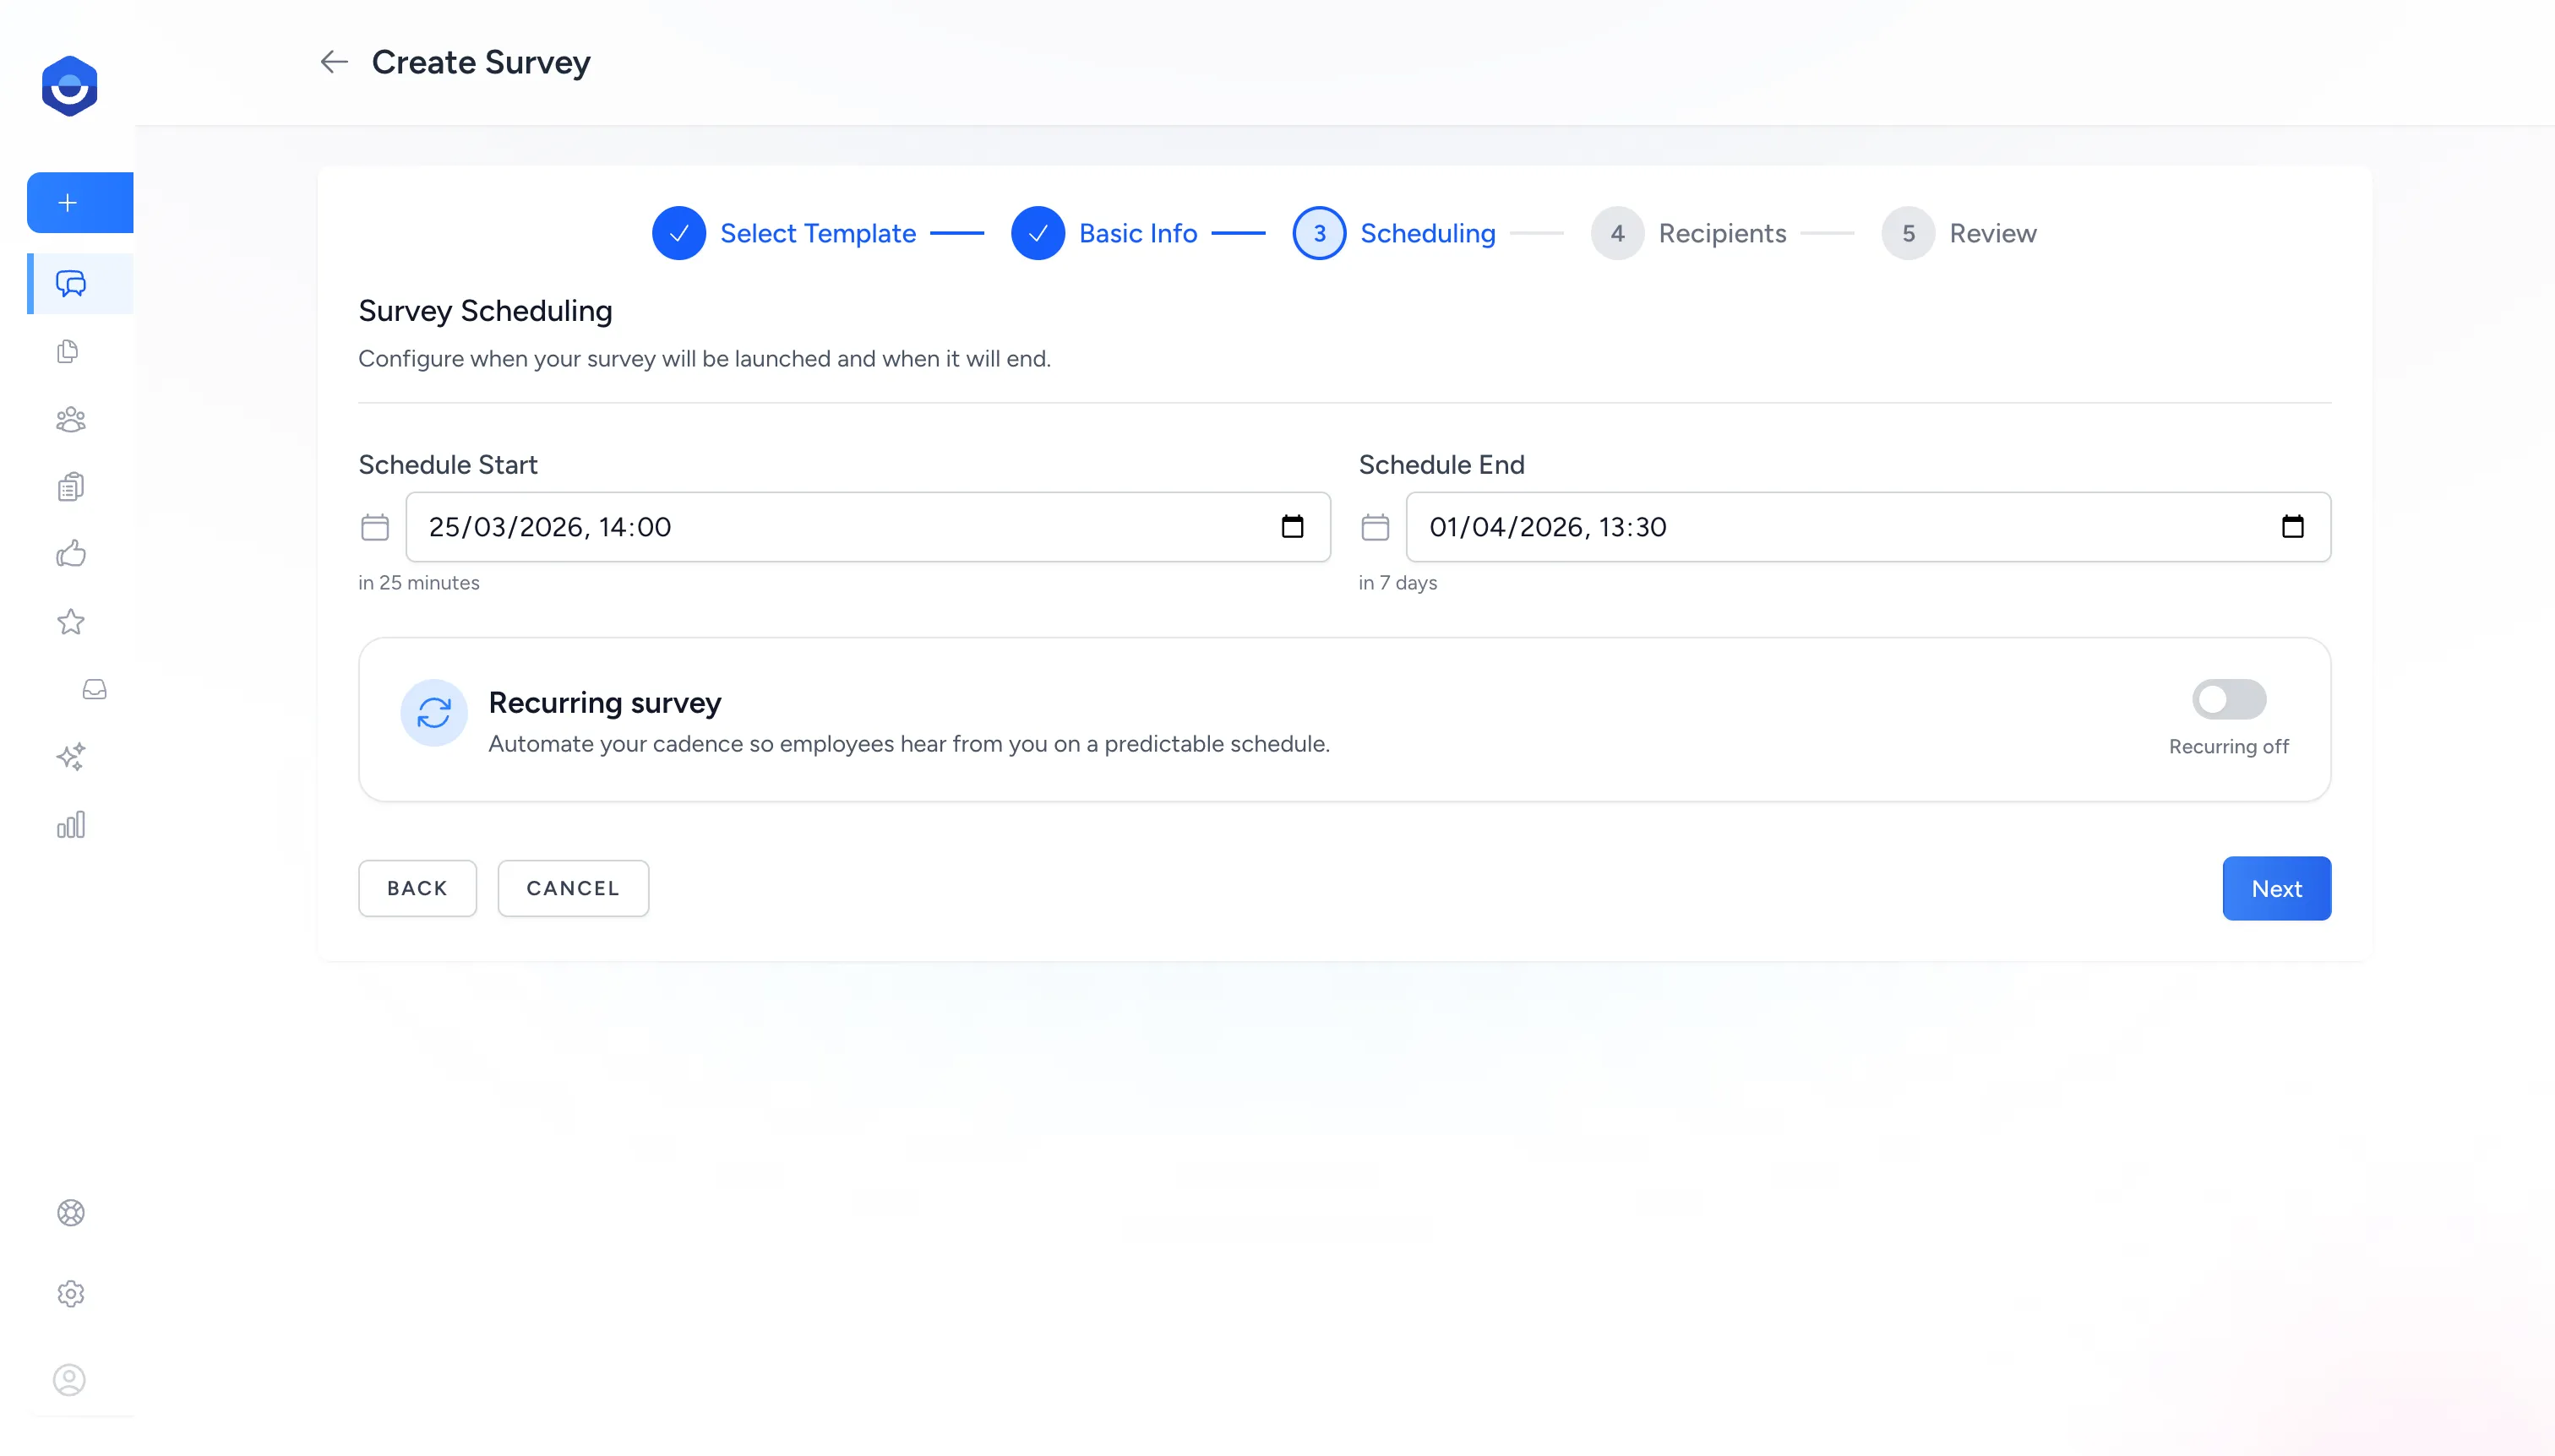Click the sparkles AI icon in sidebar
This screenshot has height=1456, width=2555.
(71, 757)
